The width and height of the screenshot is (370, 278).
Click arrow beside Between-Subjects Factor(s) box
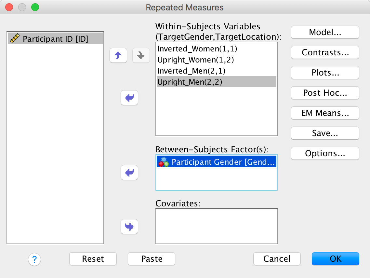tap(129, 173)
